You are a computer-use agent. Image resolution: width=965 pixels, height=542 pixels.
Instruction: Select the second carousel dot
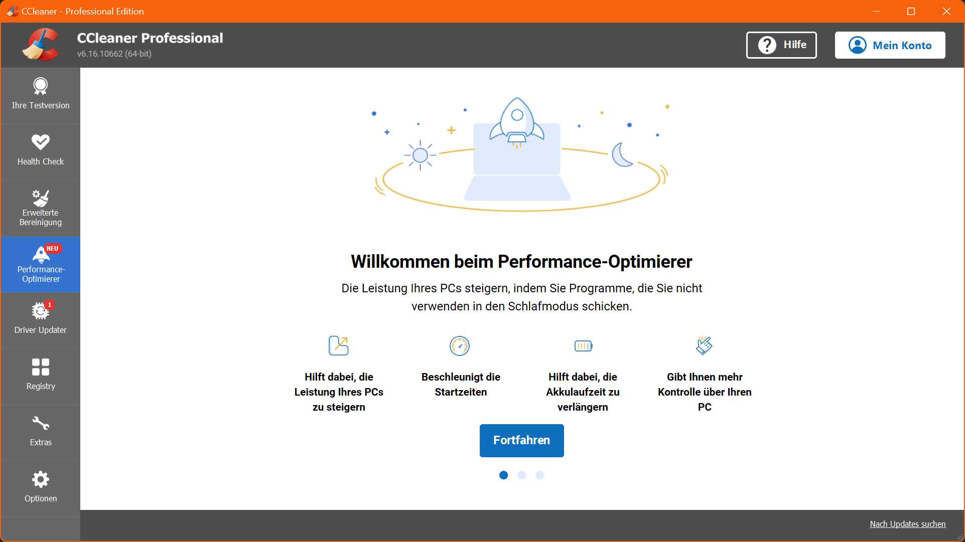(521, 475)
